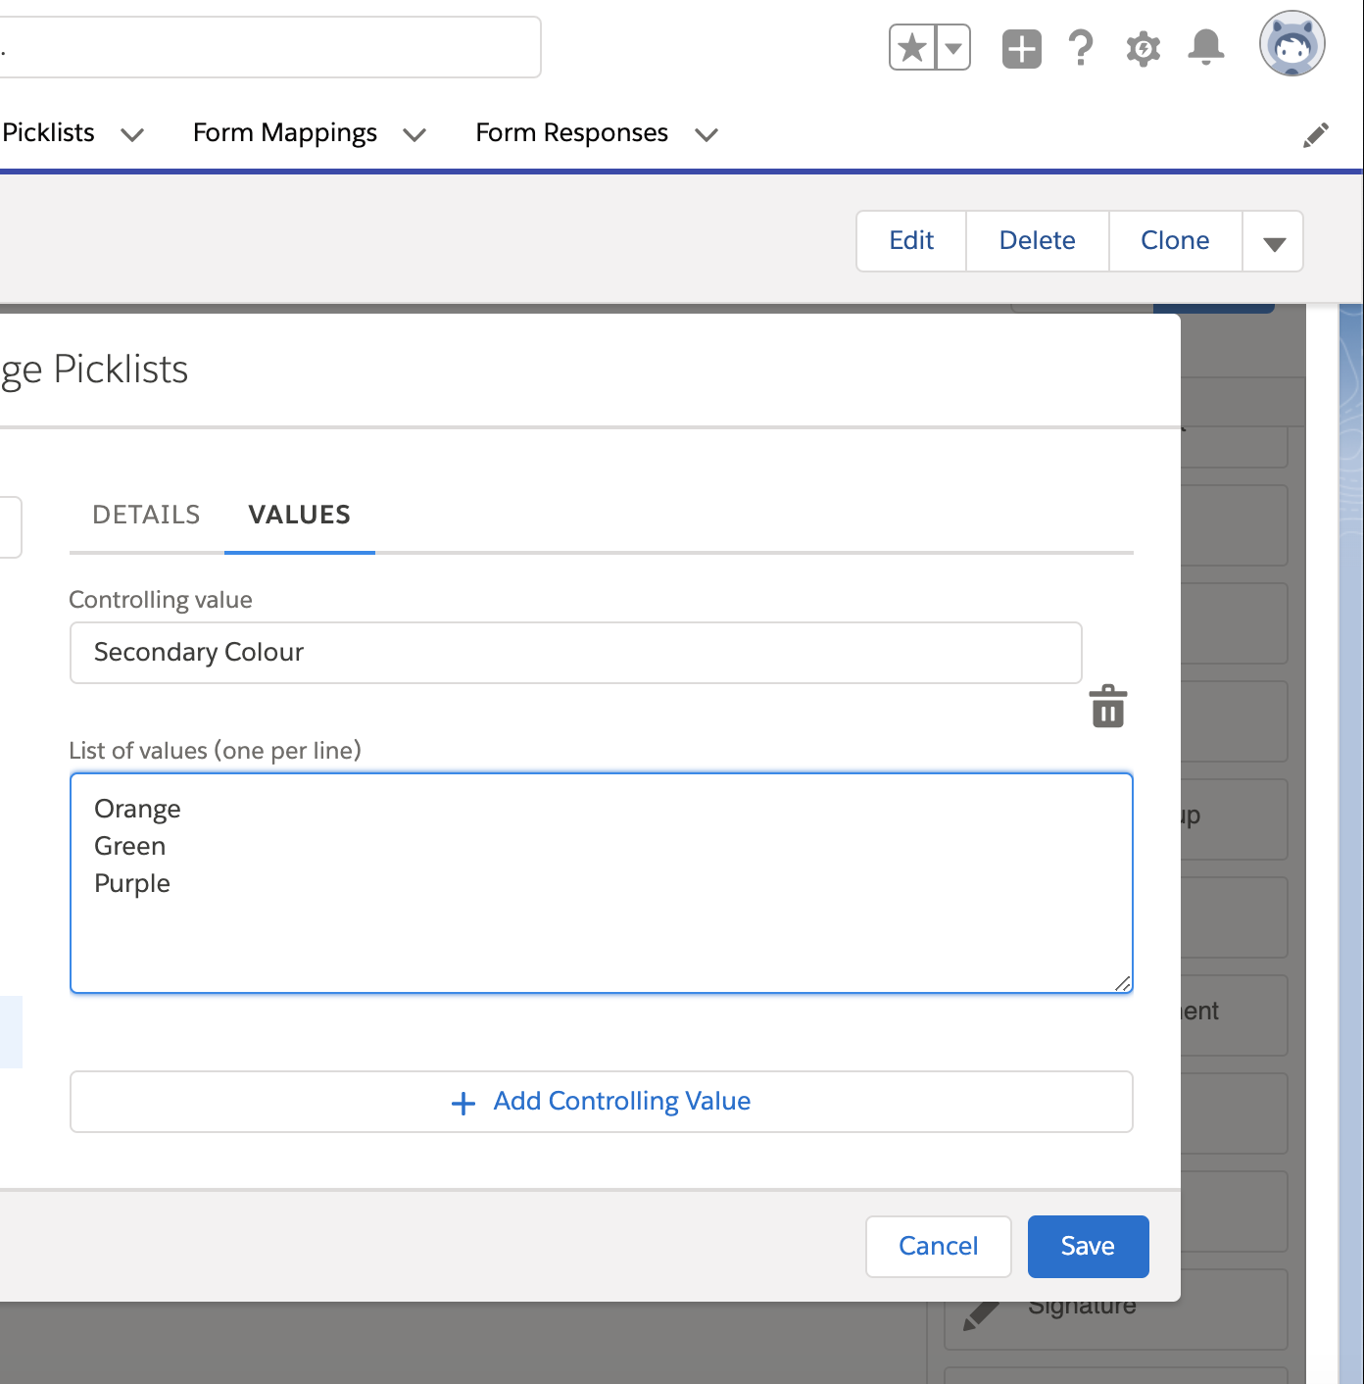Delete the Secondary Colour value via trash icon
This screenshot has height=1384, width=1364.
coord(1107,706)
